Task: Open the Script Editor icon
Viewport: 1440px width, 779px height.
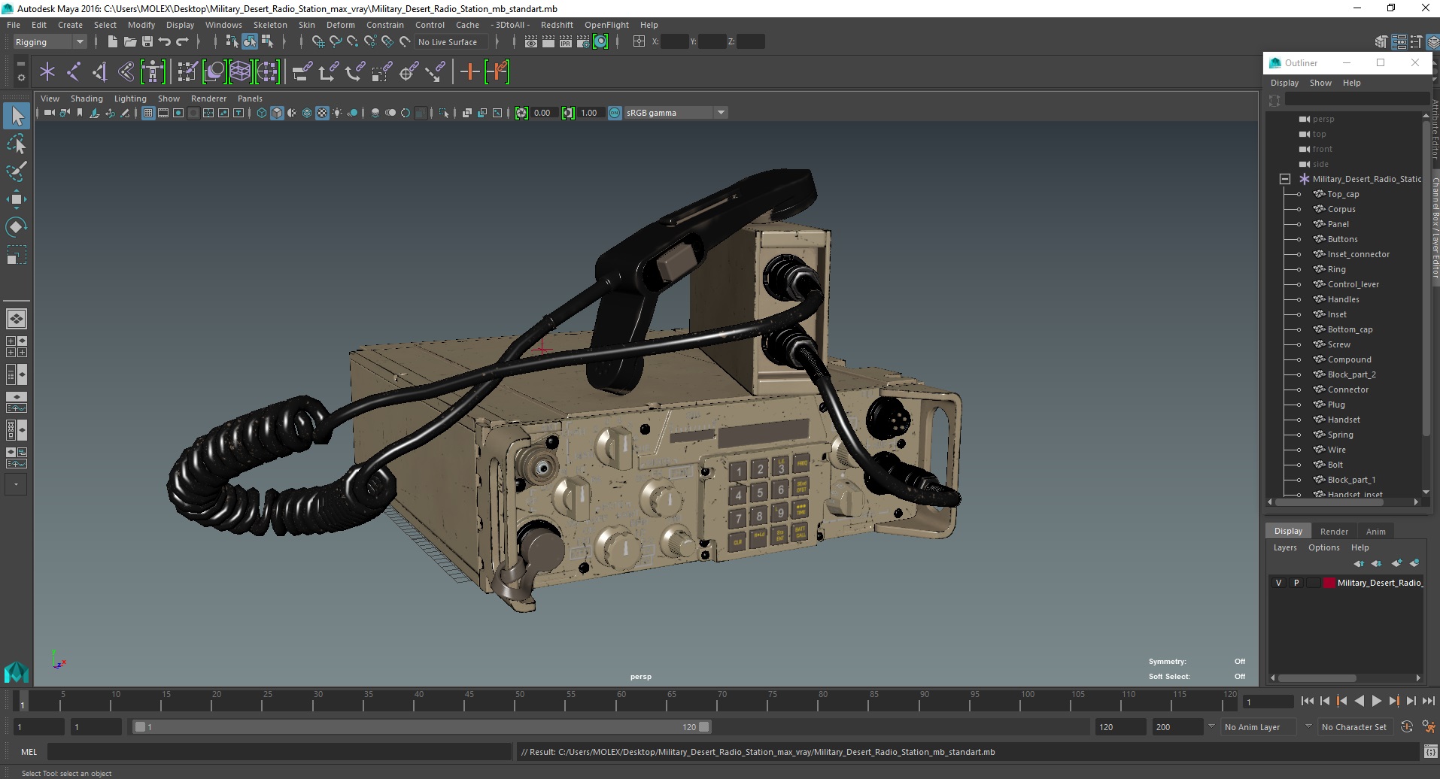Action: [1430, 752]
